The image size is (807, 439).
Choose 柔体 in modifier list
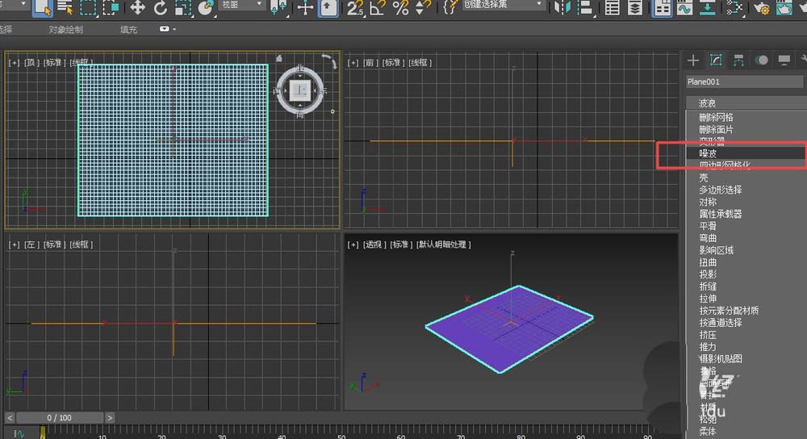click(x=708, y=431)
